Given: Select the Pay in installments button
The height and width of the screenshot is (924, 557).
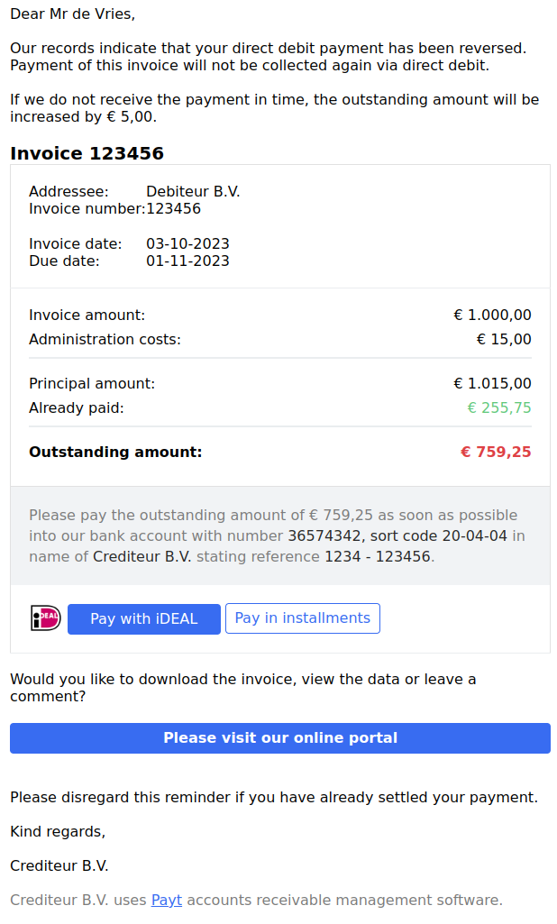Looking at the screenshot, I should 302,618.
